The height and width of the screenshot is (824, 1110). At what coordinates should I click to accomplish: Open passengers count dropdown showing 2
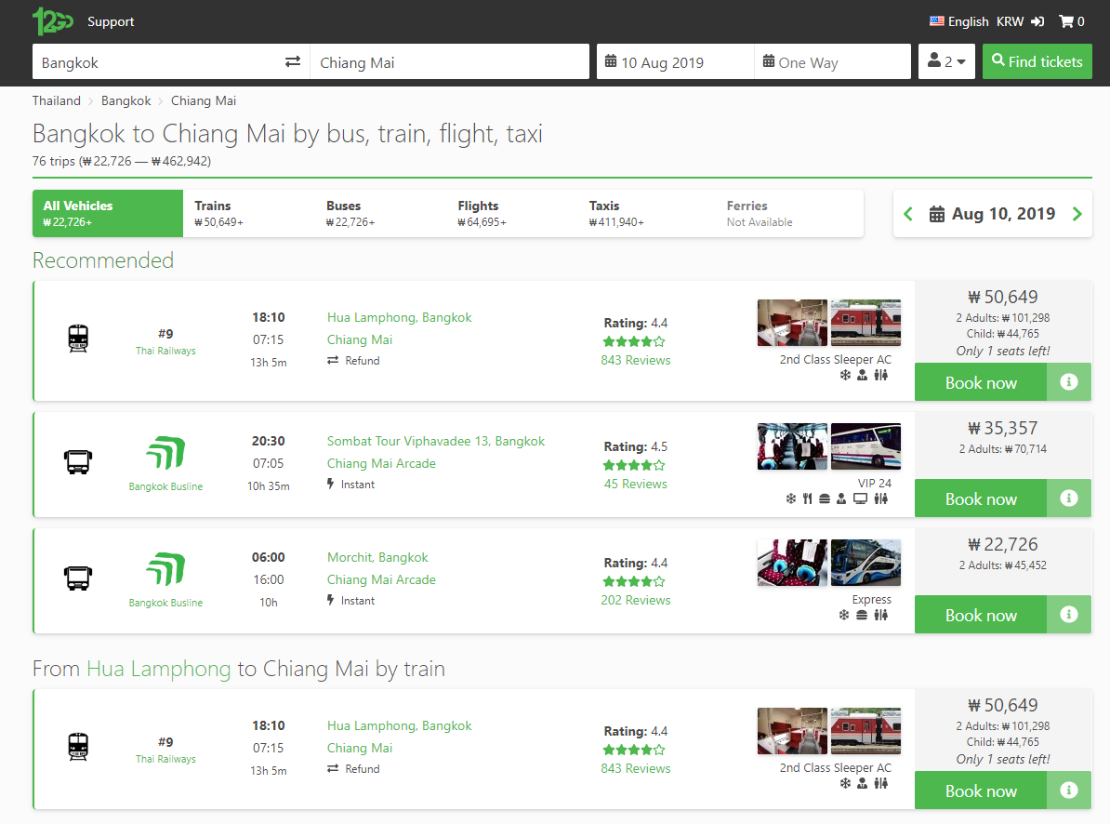point(946,61)
